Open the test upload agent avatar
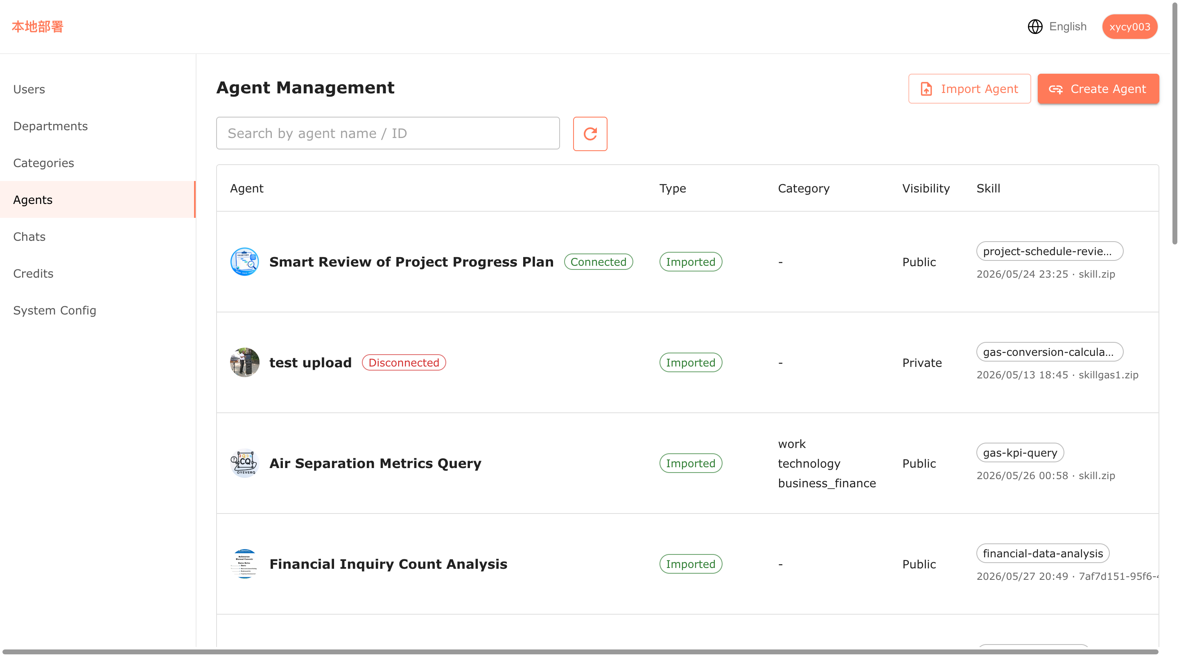This screenshot has width=1179, height=656. pyautogui.click(x=244, y=362)
